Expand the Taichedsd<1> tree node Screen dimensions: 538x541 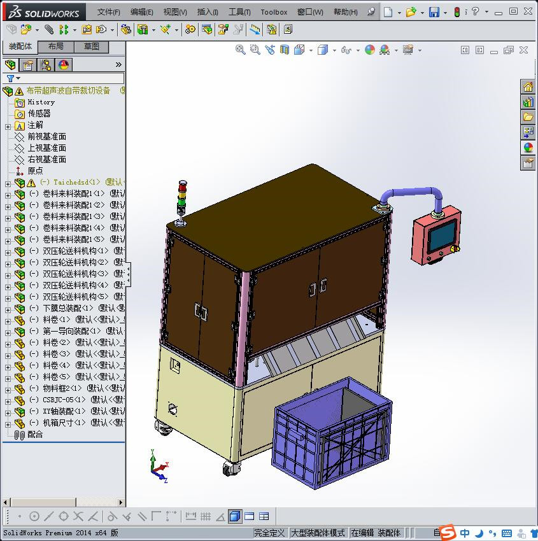[8, 184]
